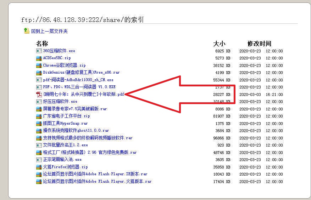The height and width of the screenshot is (200, 311).
Task: Click the PDF icon for 晚明七十年 file
Action: (39, 95)
